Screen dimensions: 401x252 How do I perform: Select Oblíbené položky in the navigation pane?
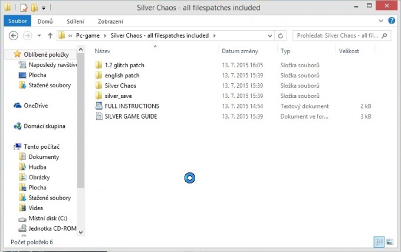[46, 54]
